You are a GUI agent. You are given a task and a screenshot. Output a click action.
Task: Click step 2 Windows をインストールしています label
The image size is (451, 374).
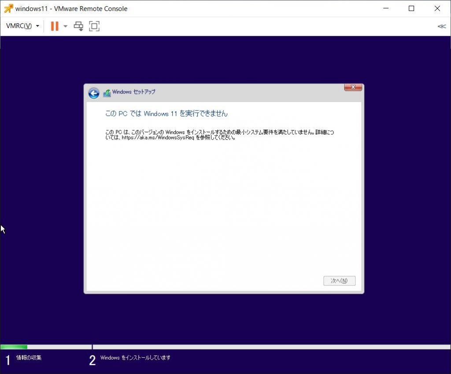[135, 358]
